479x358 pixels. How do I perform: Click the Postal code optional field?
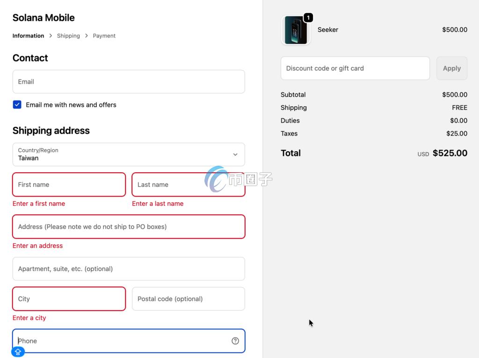tap(188, 299)
